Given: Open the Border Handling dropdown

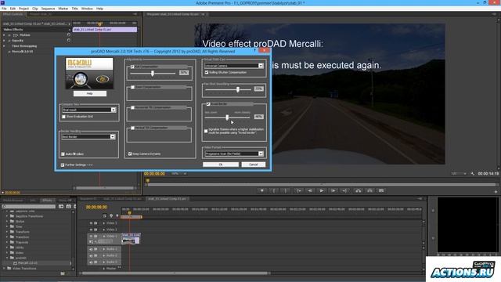Looking at the screenshot, I should pyautogui.click(x=88, y=136).
